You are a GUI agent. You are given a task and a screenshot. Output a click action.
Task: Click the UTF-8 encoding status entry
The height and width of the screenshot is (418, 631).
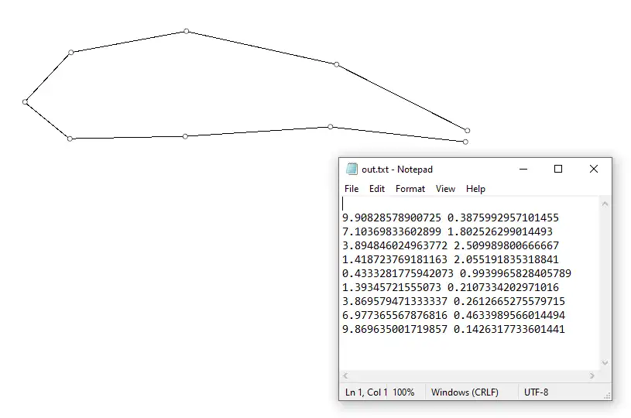536,392
